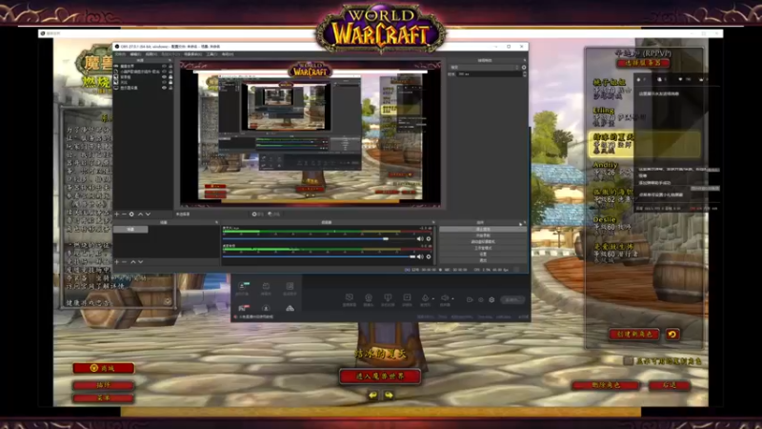
Task: Click the speaker volume icon in the streaming bottom toolbar
Action: click(444, 298)
